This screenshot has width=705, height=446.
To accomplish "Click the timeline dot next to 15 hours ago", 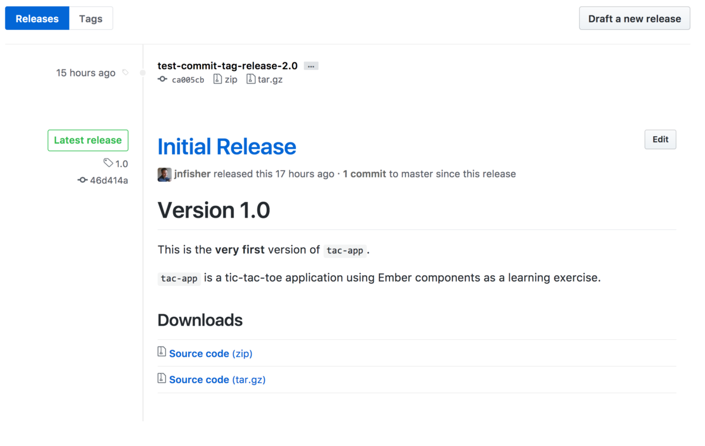I will point(143,73).
